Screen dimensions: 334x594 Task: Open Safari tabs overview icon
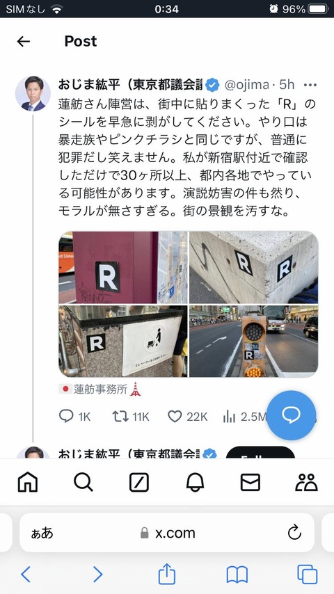click(307, 575)
